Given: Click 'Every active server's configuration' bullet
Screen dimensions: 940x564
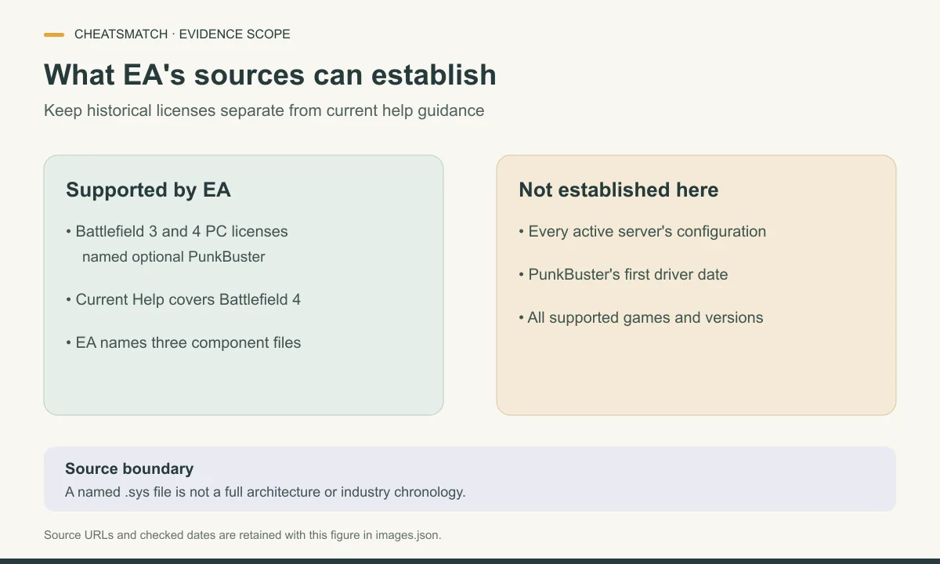Looking at the screenshot, I should 642,232.
